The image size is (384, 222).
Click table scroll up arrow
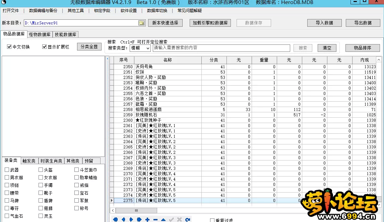coord(379,60)
